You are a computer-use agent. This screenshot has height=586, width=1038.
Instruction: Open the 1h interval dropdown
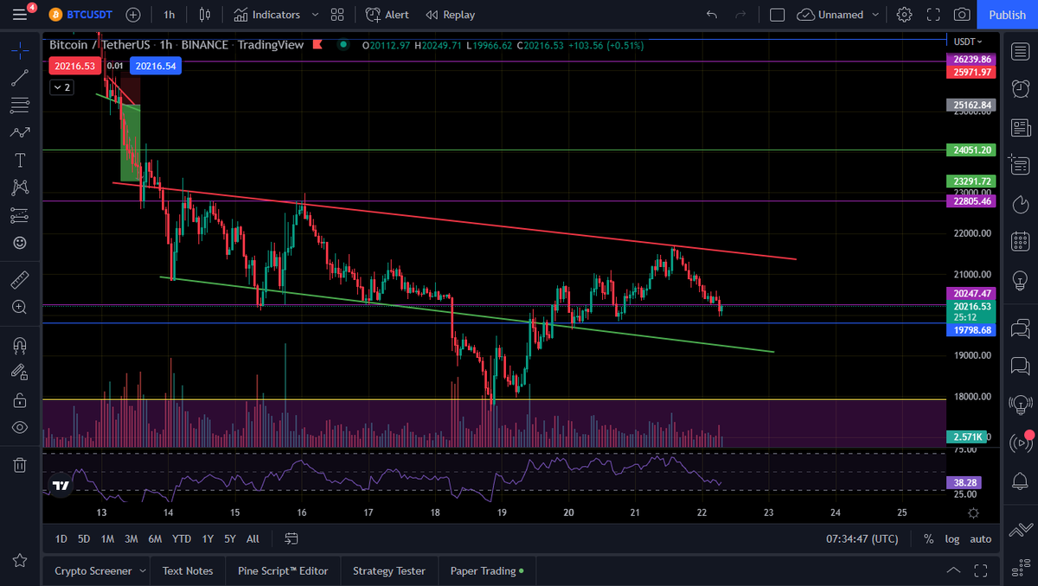[169, 14]
